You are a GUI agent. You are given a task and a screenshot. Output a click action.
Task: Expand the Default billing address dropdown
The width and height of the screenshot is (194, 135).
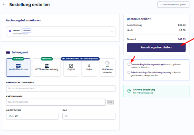point(61,32)
